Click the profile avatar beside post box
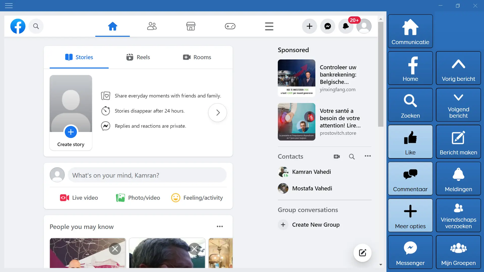This screenshot has width=484, height=272. (57, 175)
